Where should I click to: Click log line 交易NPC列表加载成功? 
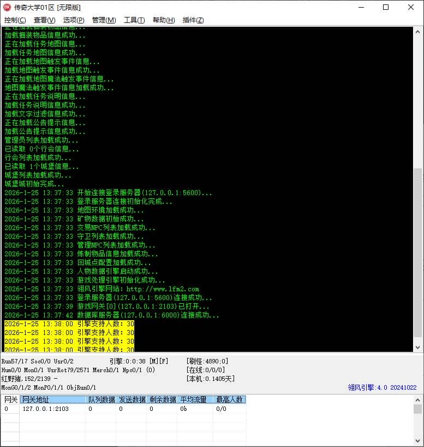click(80, 227)
